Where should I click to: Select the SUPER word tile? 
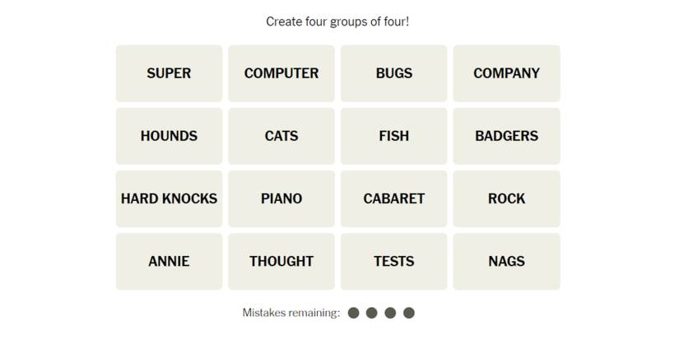point(169,73)
